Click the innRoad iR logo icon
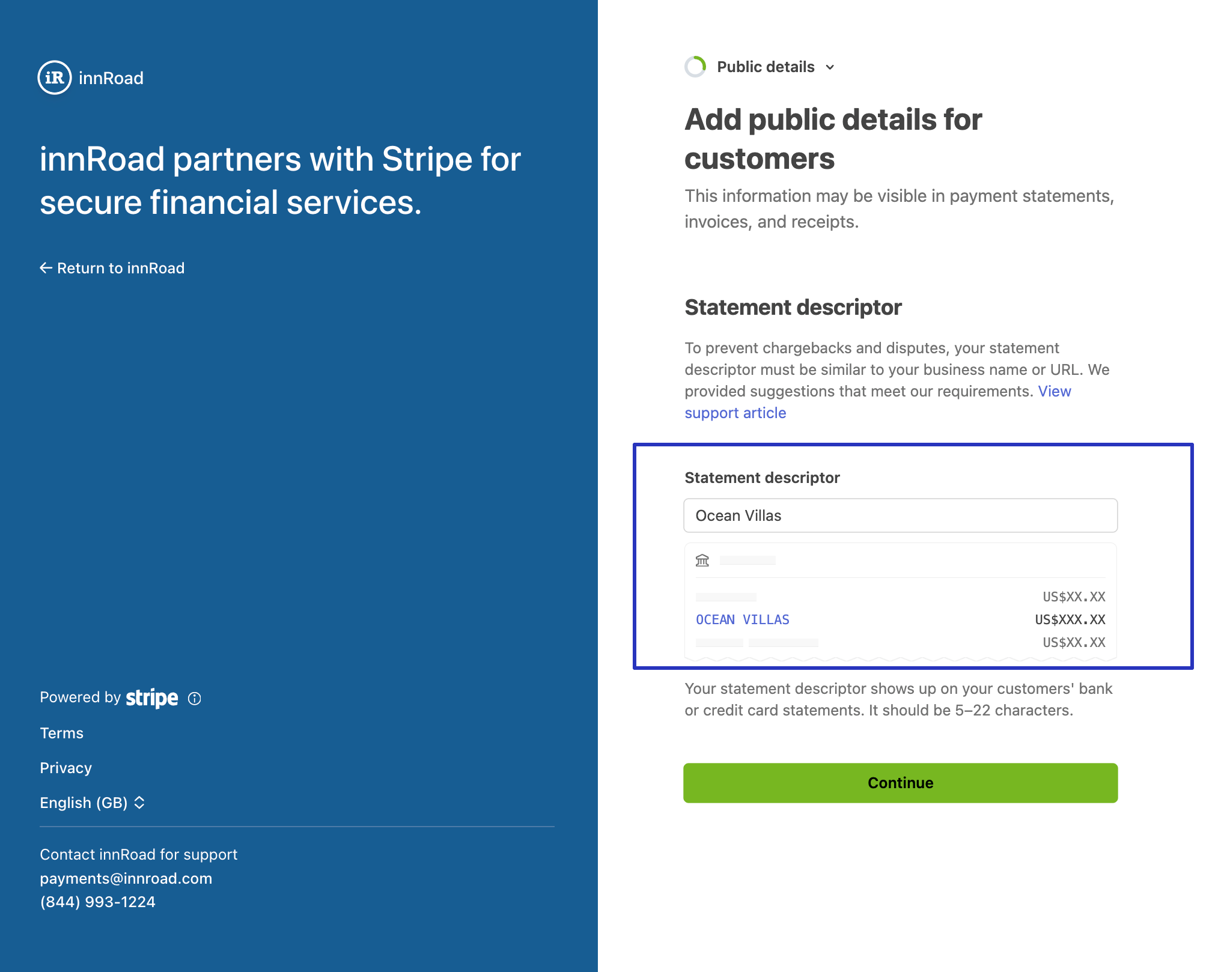Viewport: 1227px width, 972px height. click(x=55, y=77)
